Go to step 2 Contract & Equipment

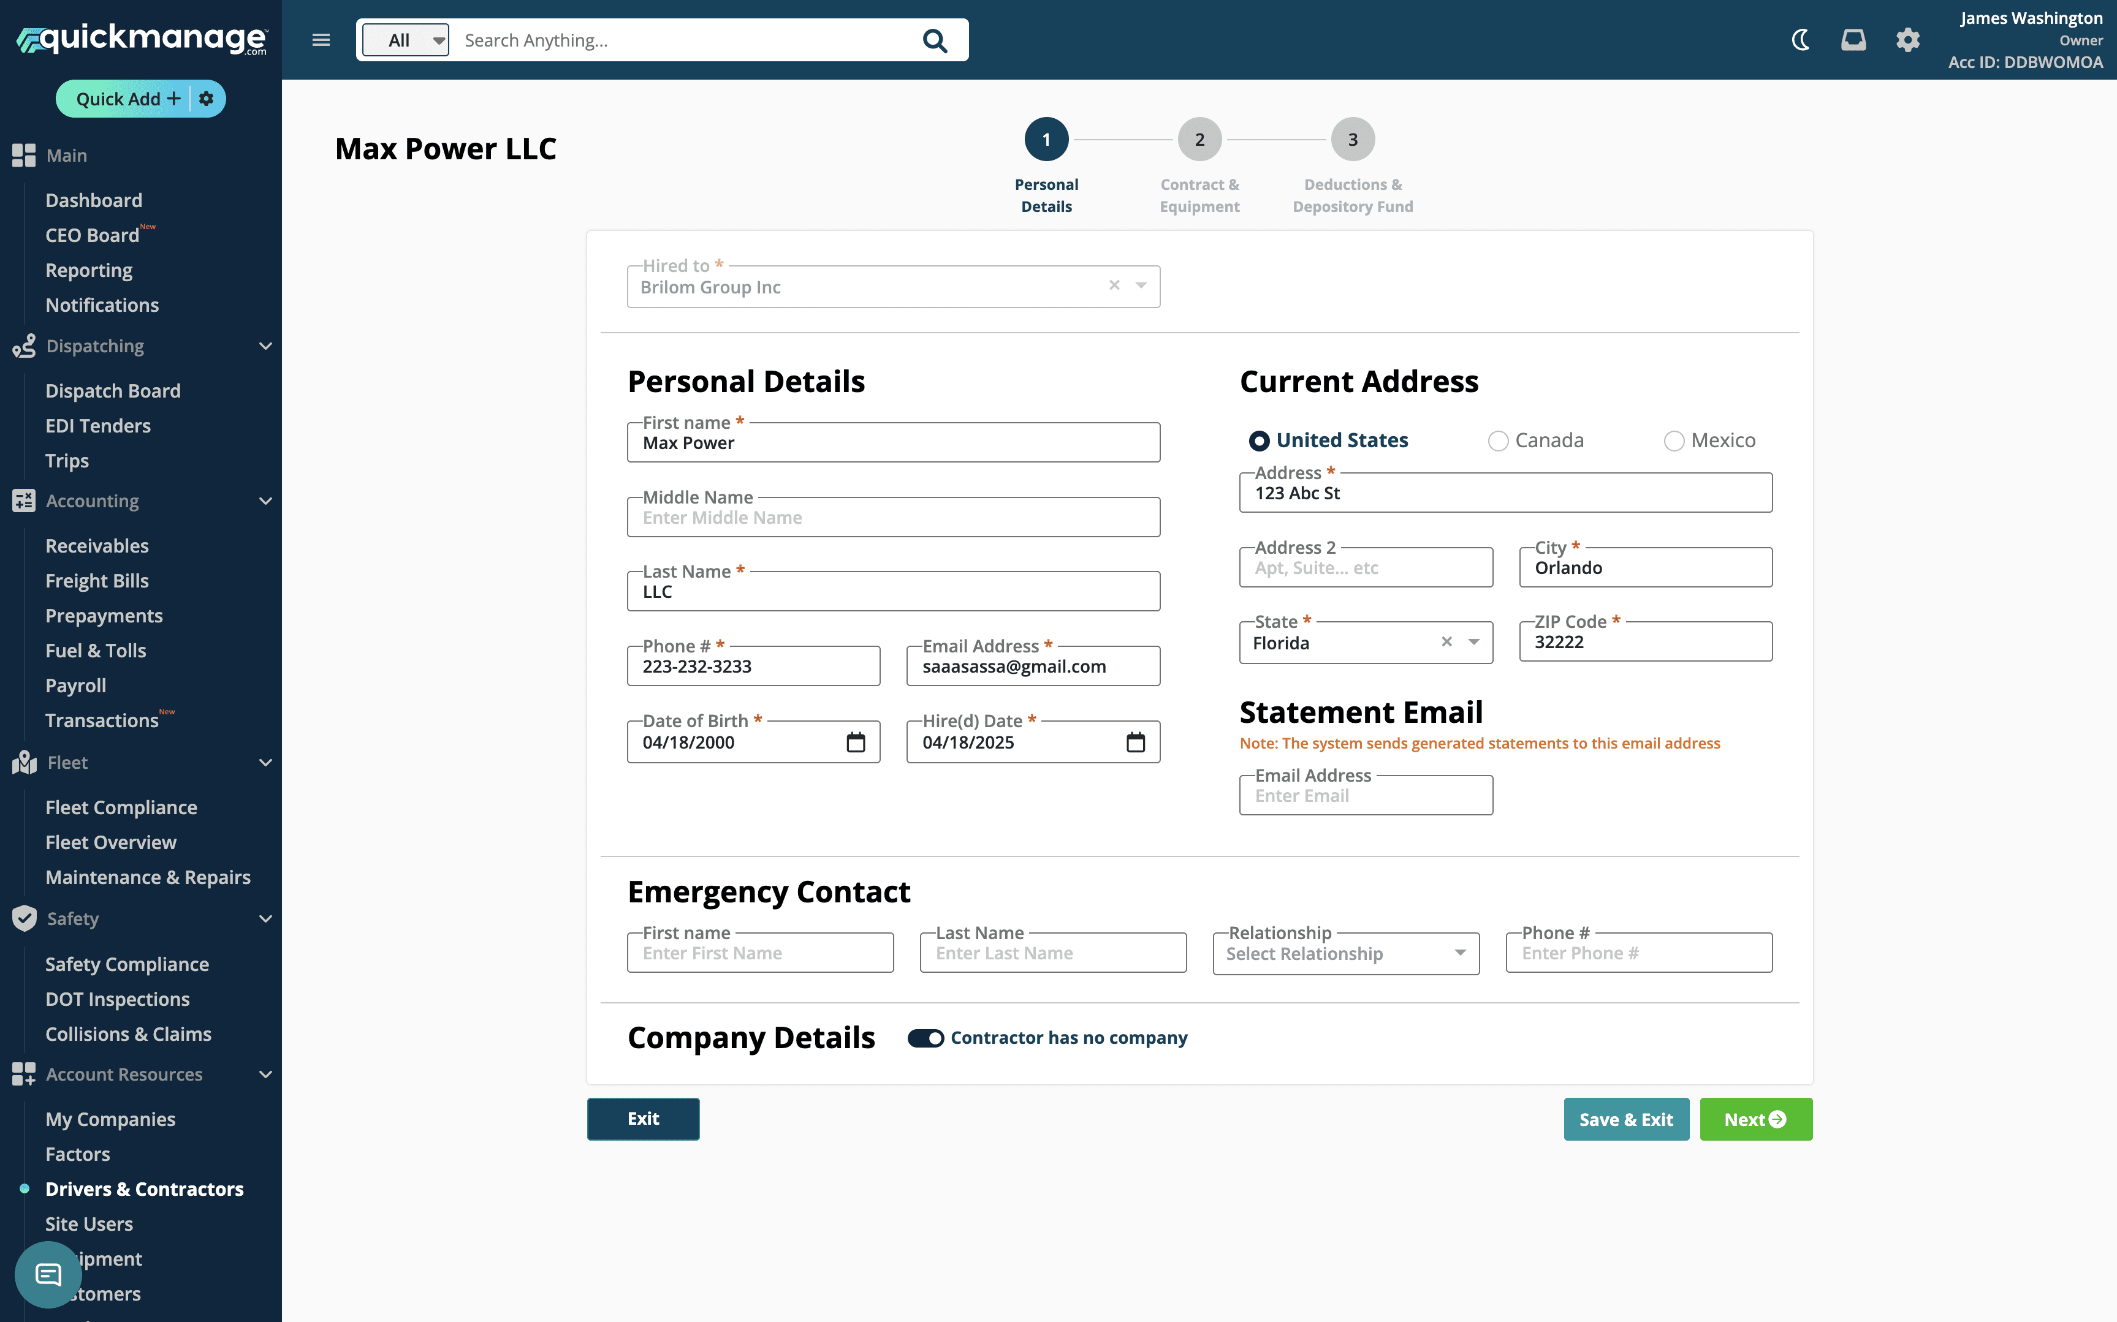[1199, 140]
